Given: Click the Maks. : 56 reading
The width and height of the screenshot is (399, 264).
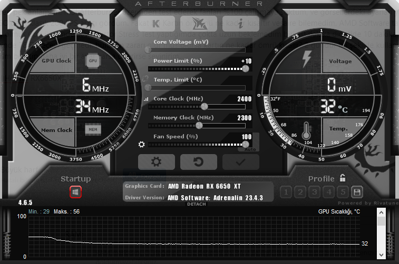Looking at the screenshot, I should point(66,211).
